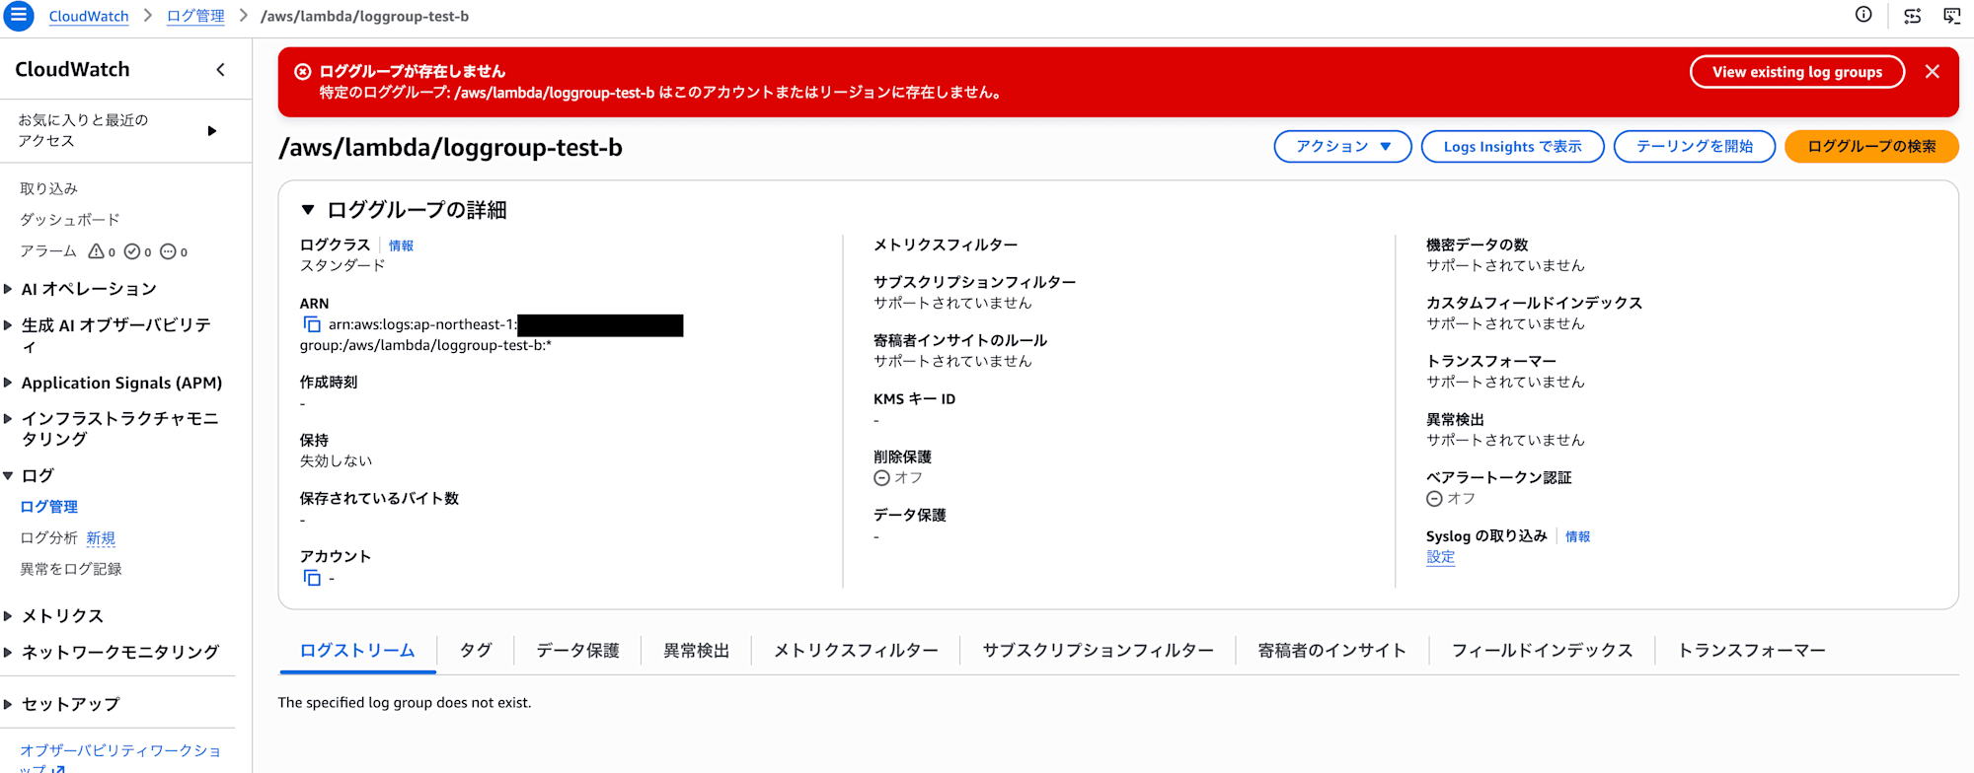1974x773 pixels.
Task: Click テーリングを開始 button
Action: tap(1695, 146)
